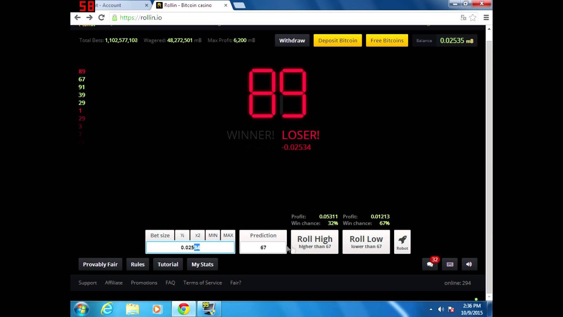Click the Withdraw button
The width and height of the screenshot is (563, 317).
coord(292,41)
